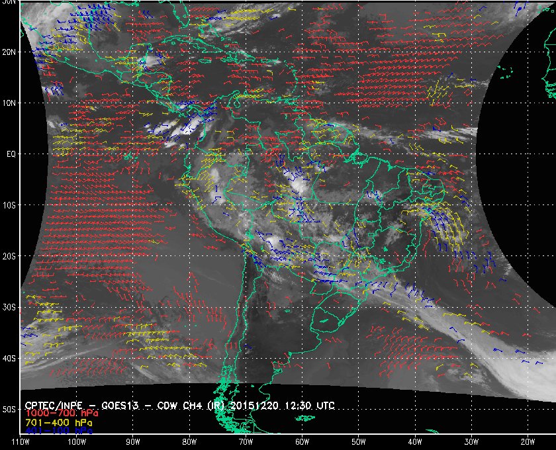The height and width of the screenshot is (450, 556).
Task: Click the 40W longitude label
Action: (415, 442)
